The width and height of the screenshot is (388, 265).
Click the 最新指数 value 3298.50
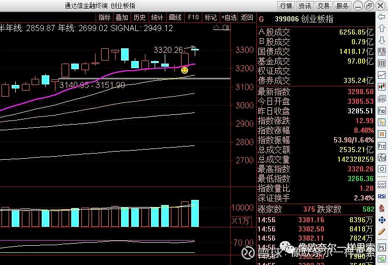point(360,92)
